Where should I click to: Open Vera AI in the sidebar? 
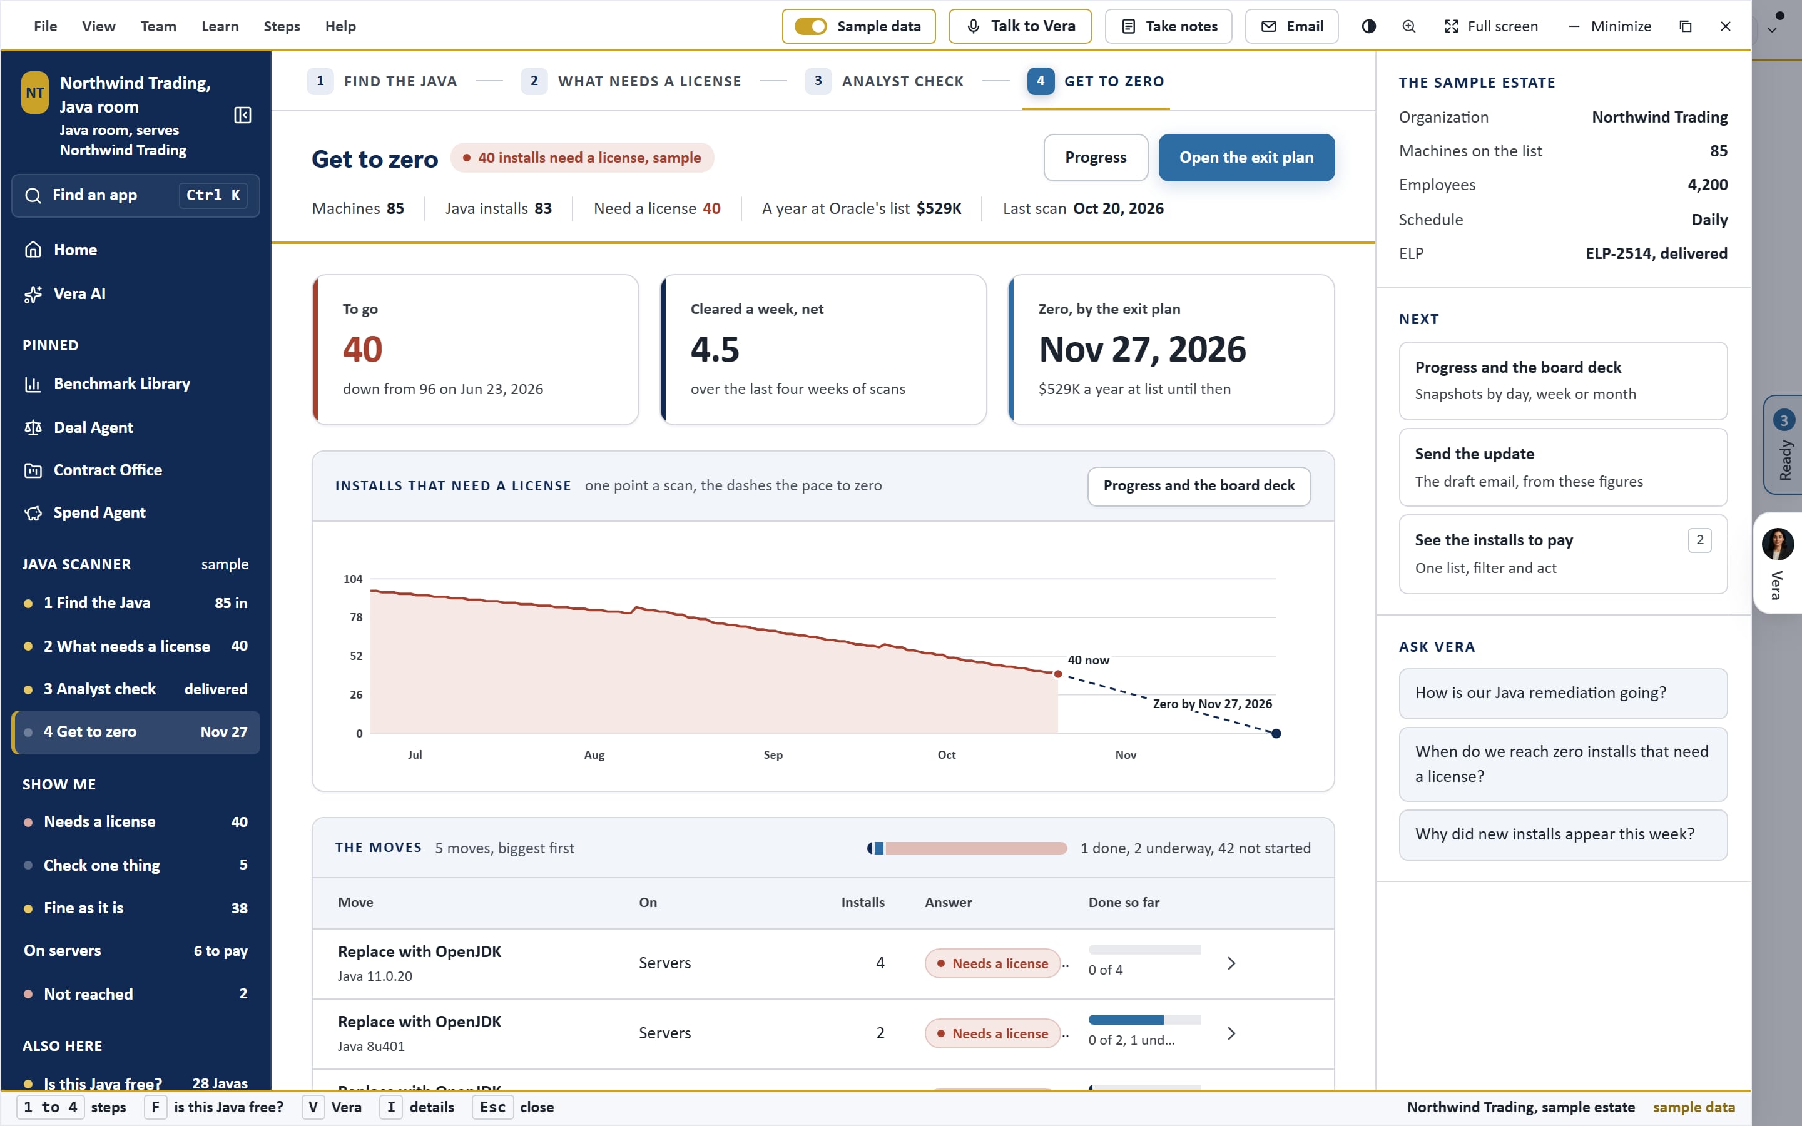point(136,293)
